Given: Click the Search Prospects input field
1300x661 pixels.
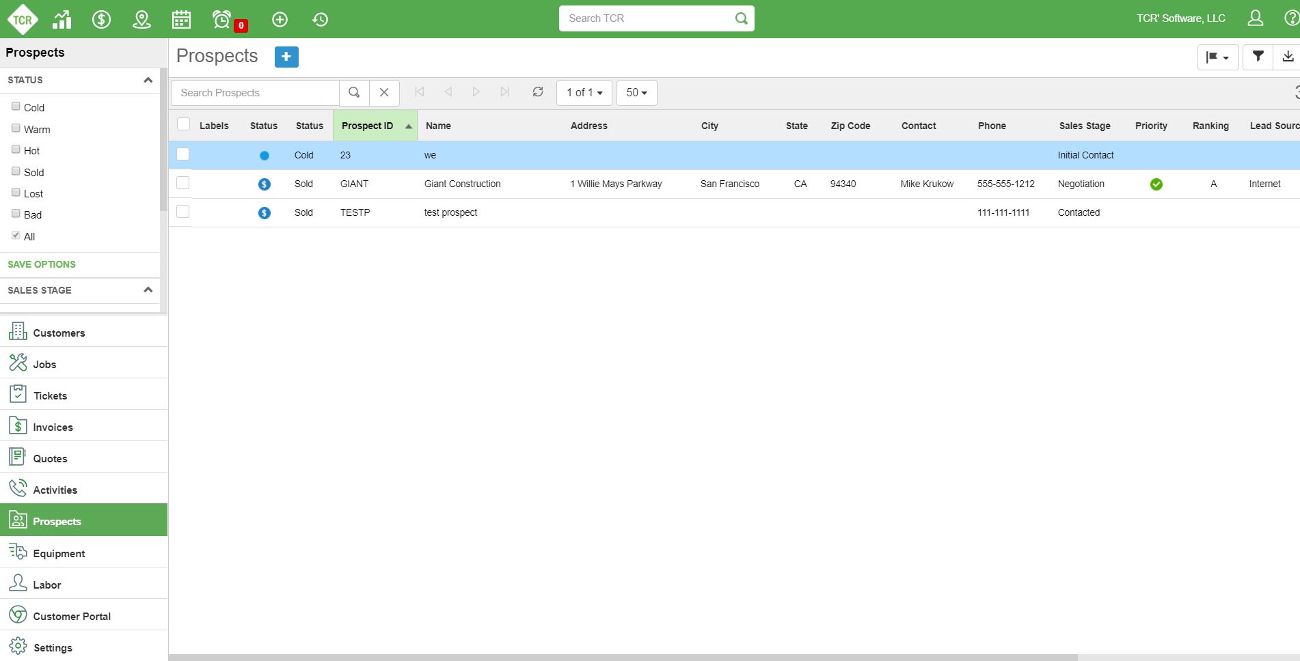Looking at the screenshot, I should coord(255,93).
